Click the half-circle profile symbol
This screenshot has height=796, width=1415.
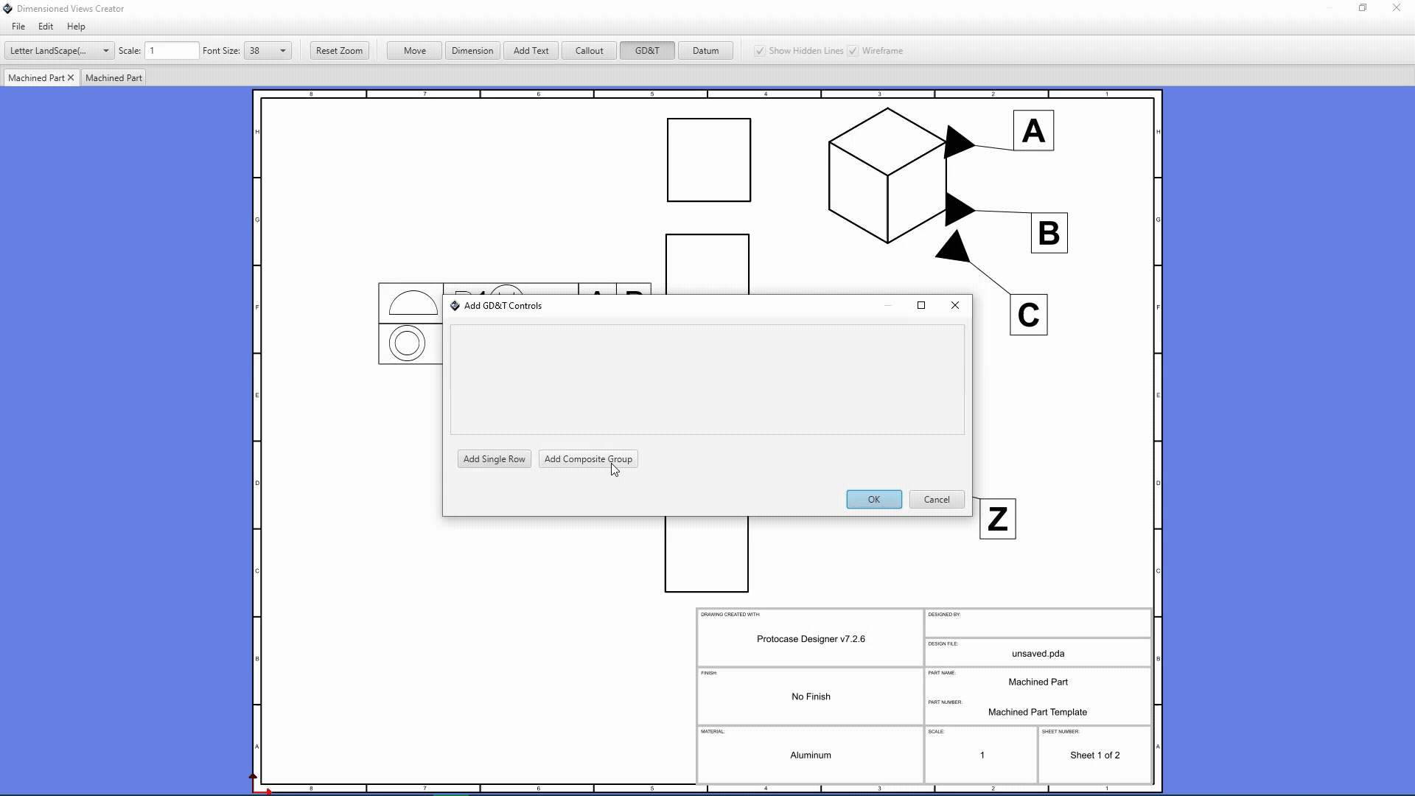(412, 303)
